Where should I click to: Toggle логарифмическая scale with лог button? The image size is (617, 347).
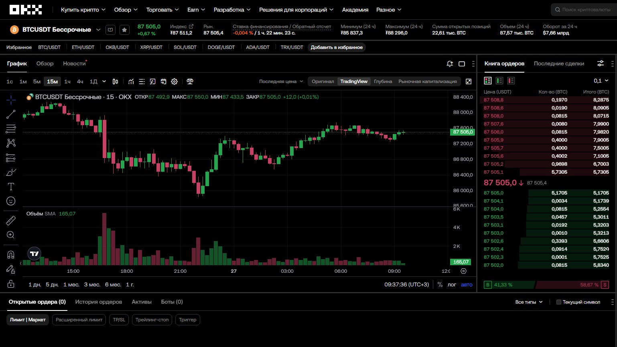pos(452,284)
